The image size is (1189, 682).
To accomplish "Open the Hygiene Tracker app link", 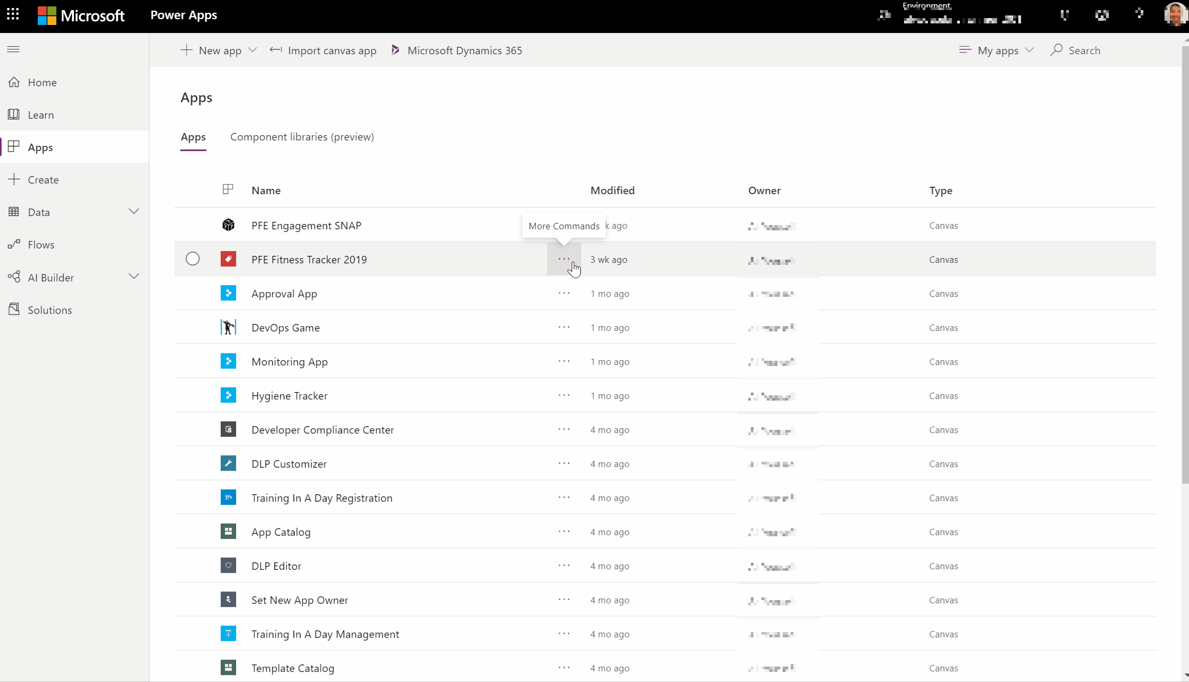I will point(289,395).
